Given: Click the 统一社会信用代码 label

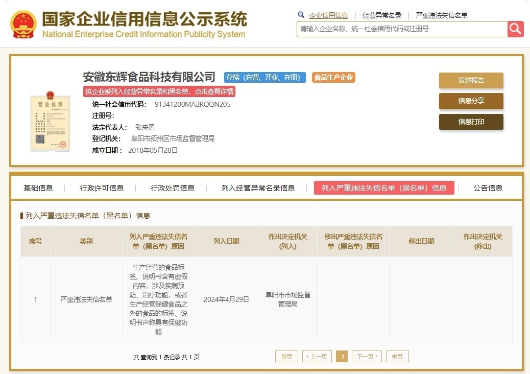Looking at the screenshot, I should pos(119,105).
